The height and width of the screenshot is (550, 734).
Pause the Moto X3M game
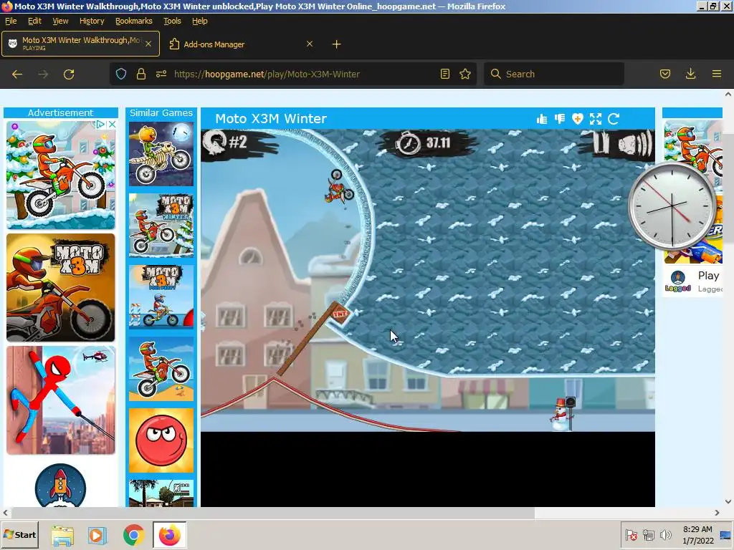[600, 143]
